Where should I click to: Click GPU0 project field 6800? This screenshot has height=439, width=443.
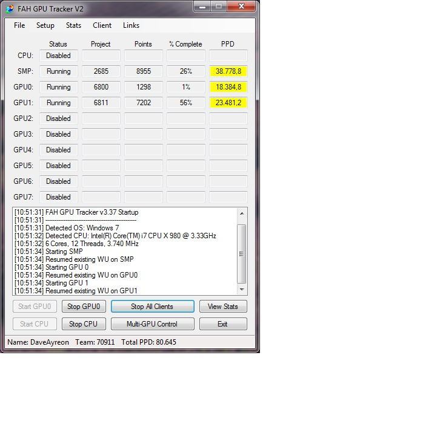[x=101, y=87]
